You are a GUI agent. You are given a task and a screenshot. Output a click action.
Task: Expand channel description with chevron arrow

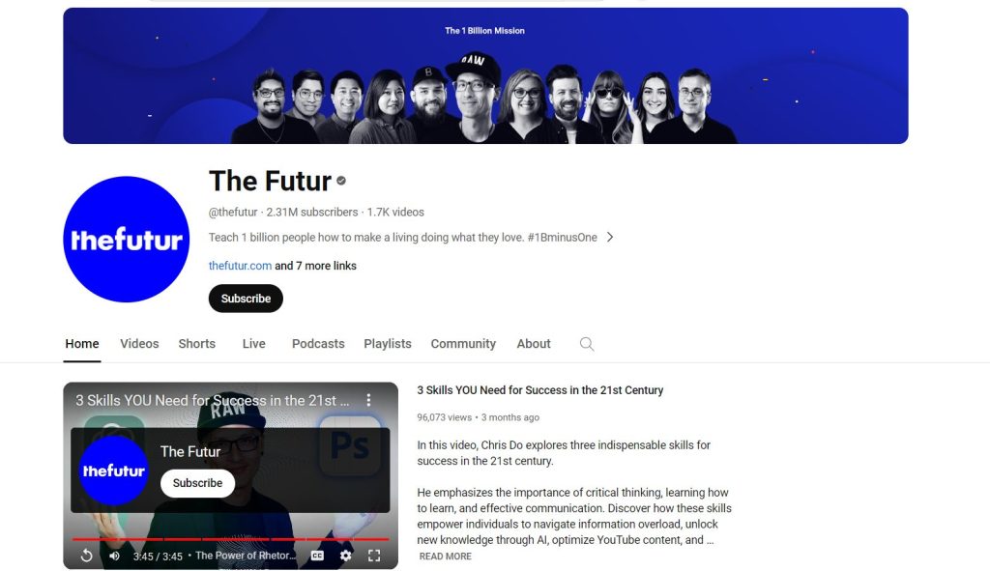click(610, 238)
